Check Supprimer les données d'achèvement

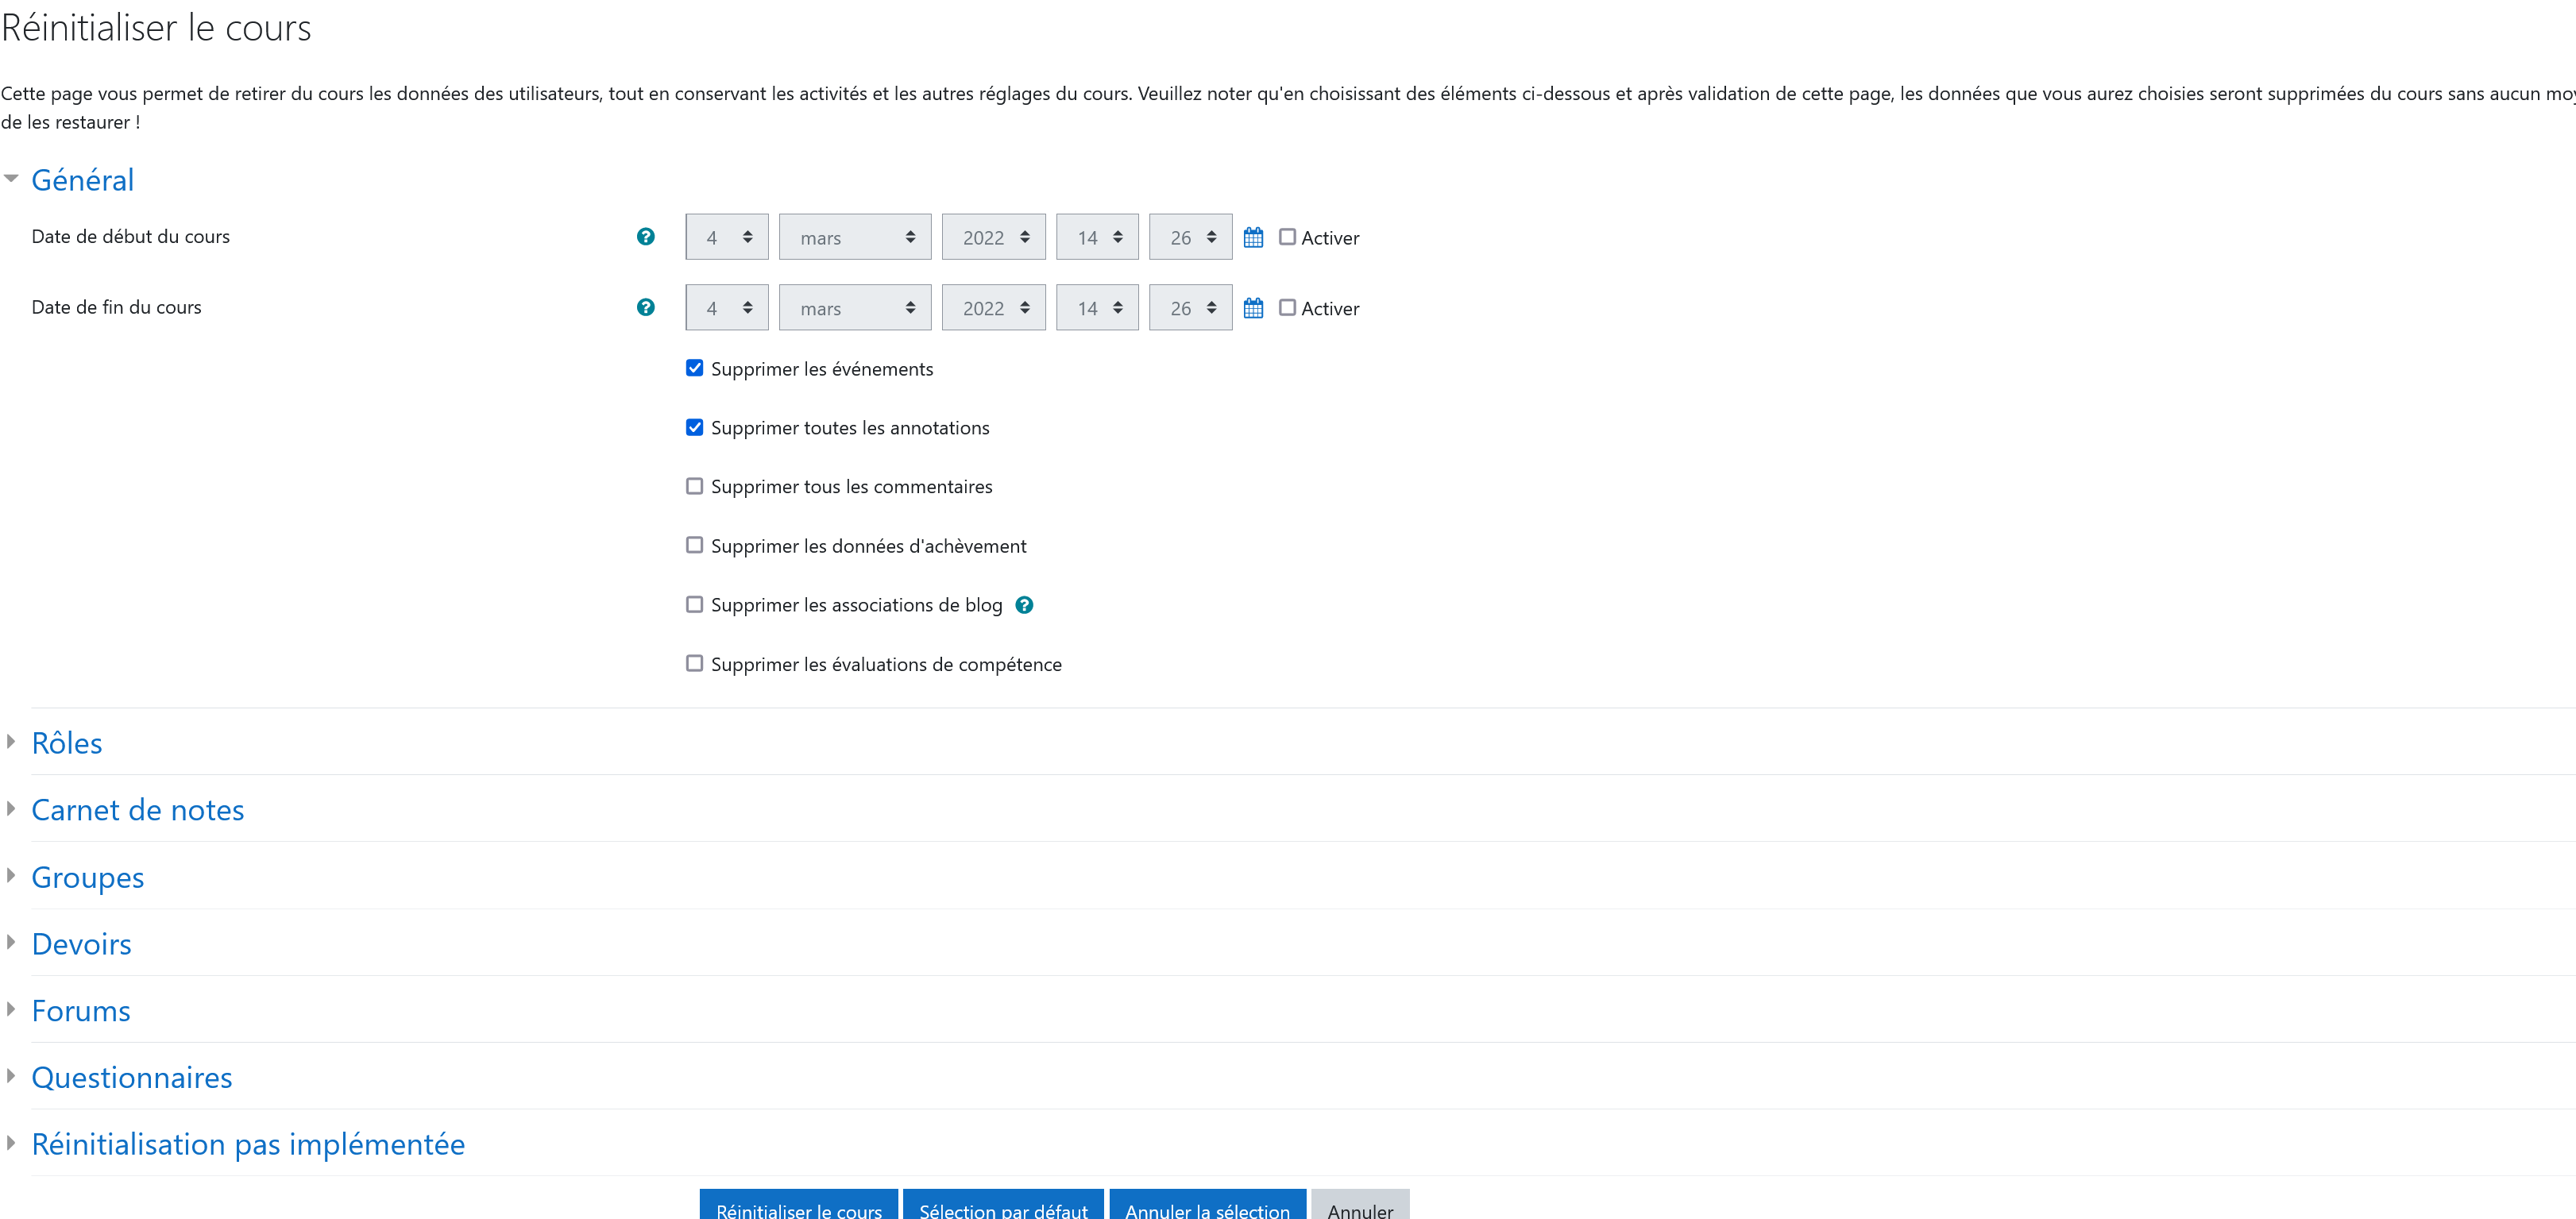click(x=695, y=545)
